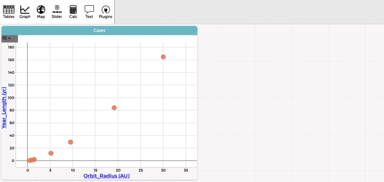Open the Calc calculator
The image size is (384, 182).
[x=73, y=12]
